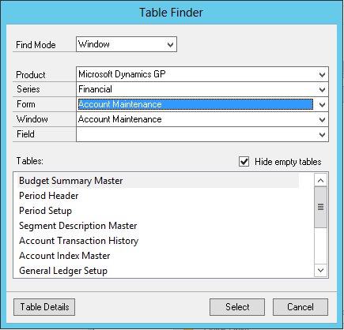The height and width of the screenshot is (330, 344).
Task: Click the Select button
Action: click(x=237, y=307)
